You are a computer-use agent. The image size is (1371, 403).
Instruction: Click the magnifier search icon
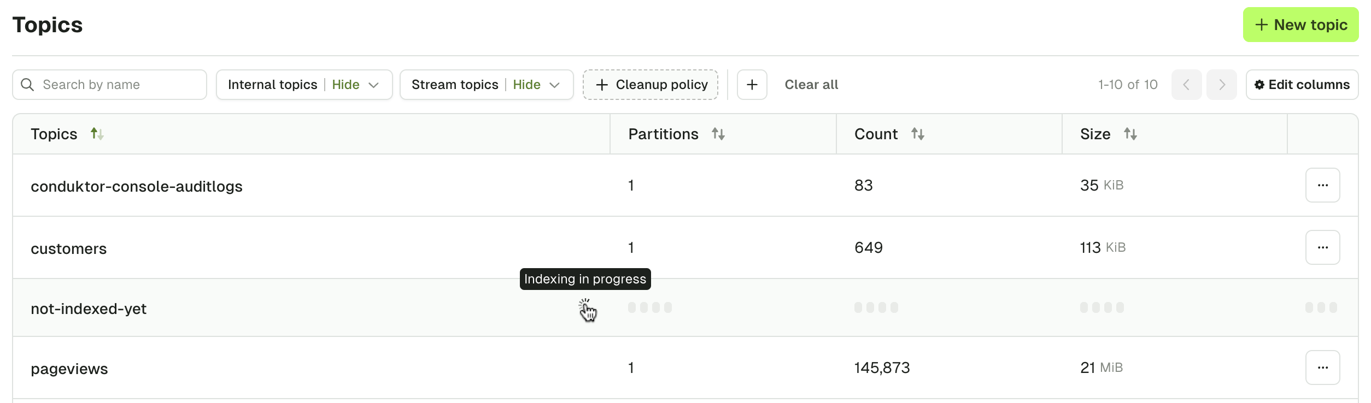pos(27,85)
